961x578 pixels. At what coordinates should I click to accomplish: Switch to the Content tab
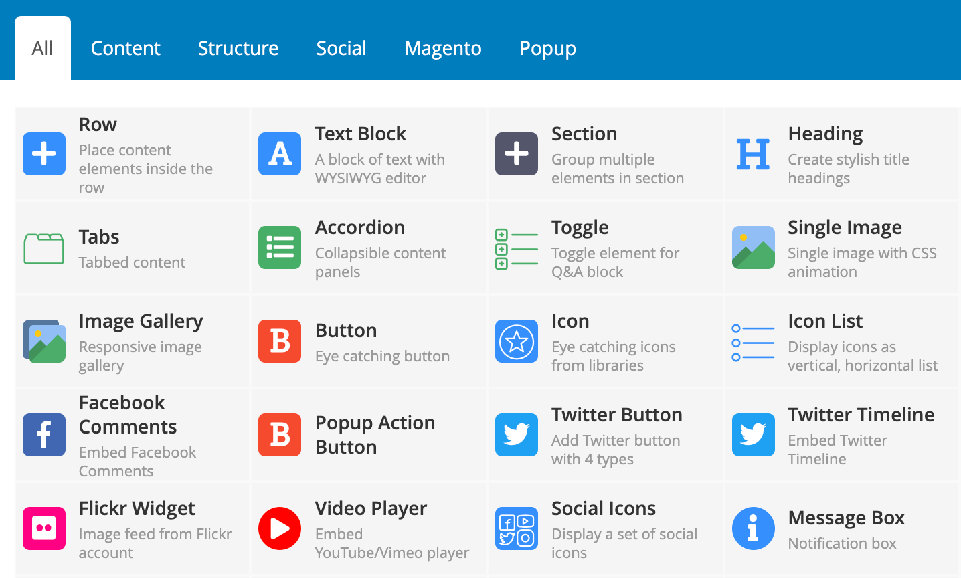(125, 47)
